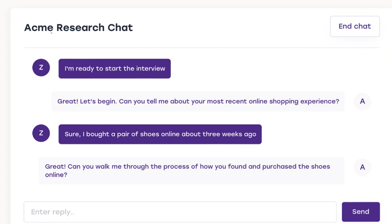The height and width of the screenshot is (224, 392).
Task: Click the "Great! Let's begin" message bubble
Action: pos(198,102)
